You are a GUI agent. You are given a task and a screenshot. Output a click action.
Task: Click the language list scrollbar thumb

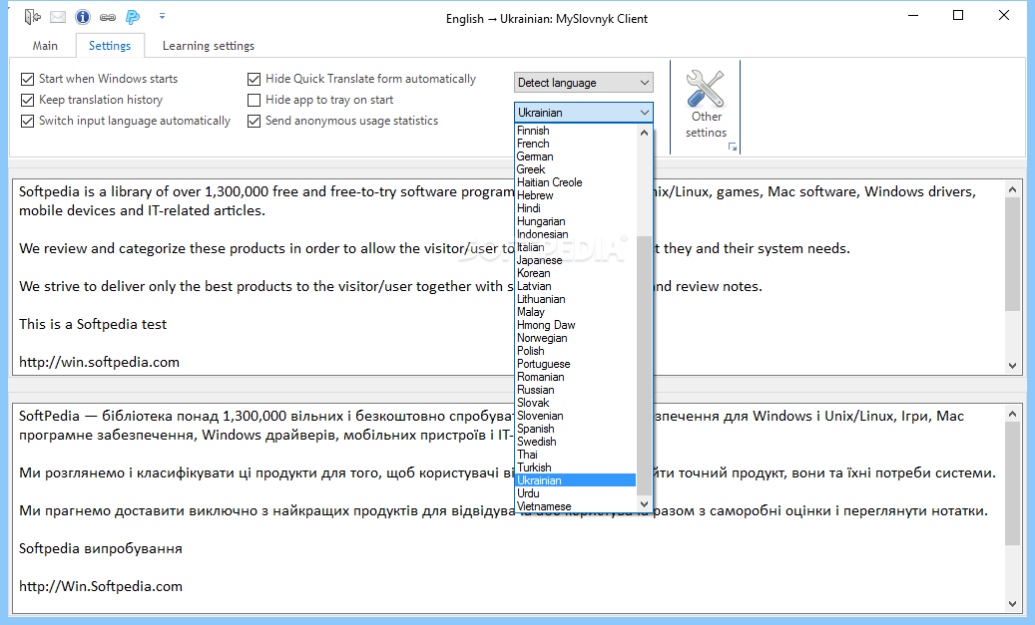pyautogui.click(x=644, y=365)
